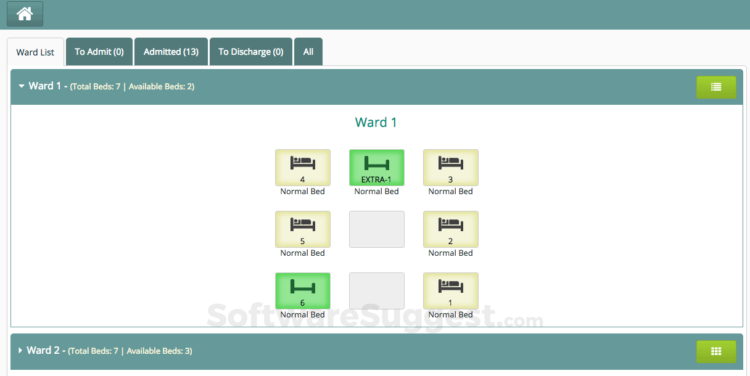Select the Ward List tab

click(35, 52)
